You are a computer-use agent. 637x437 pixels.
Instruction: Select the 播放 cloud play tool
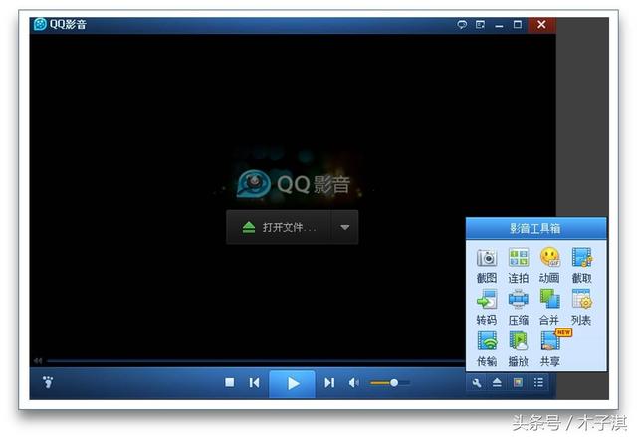click(518, 349)
